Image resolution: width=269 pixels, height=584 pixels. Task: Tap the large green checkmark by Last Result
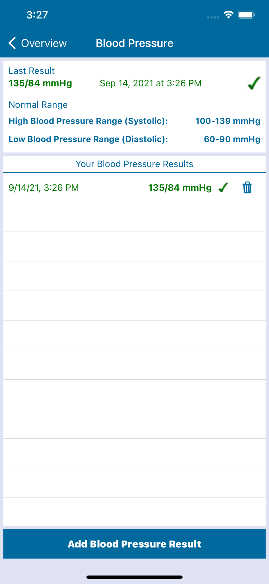click(254, 83)
